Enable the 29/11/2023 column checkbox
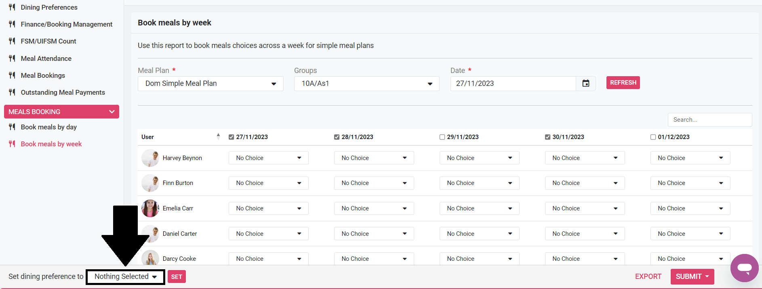 [442, 137]
